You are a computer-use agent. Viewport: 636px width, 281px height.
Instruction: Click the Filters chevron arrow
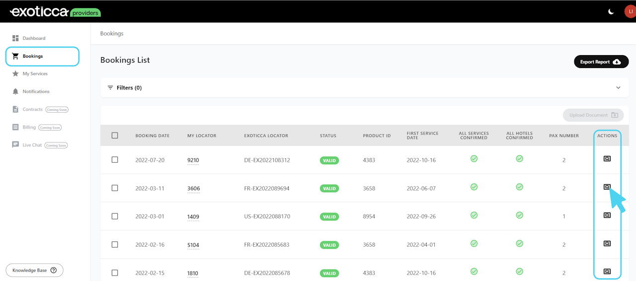coord(618,87)
